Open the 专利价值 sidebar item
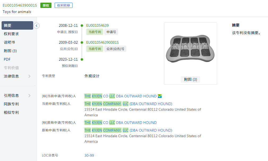 point(11,68)
